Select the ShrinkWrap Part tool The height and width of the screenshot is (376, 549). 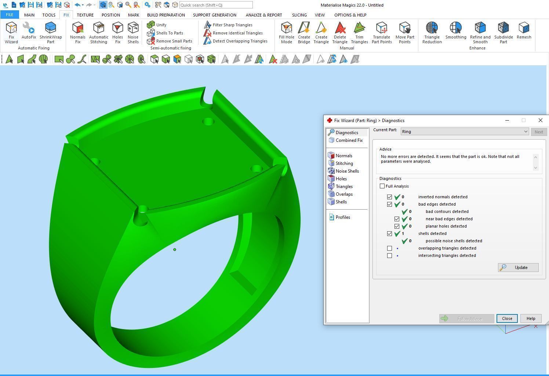51,33
